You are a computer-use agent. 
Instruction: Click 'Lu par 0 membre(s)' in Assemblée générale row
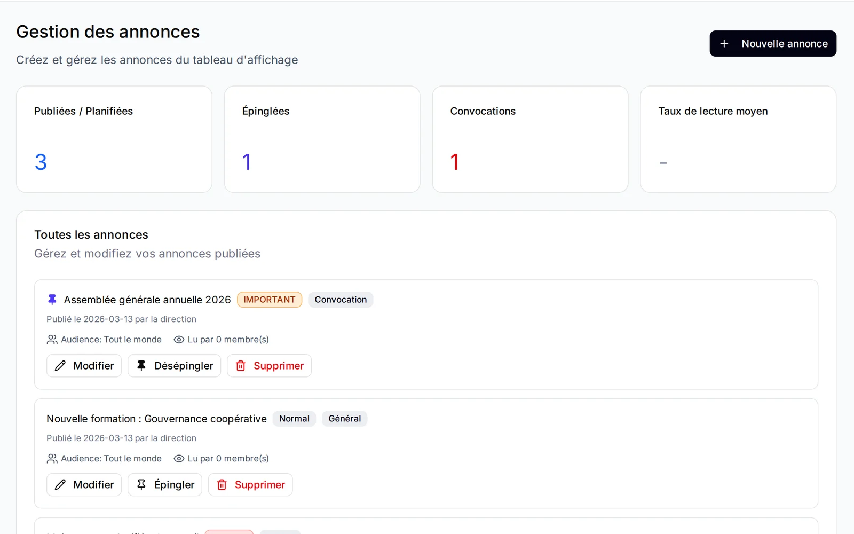point(228,340)
